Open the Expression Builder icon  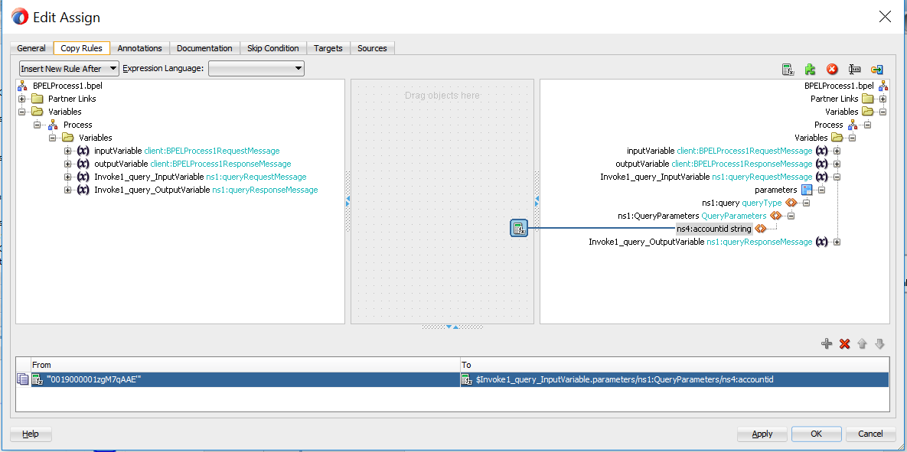[x=788, y=68]
